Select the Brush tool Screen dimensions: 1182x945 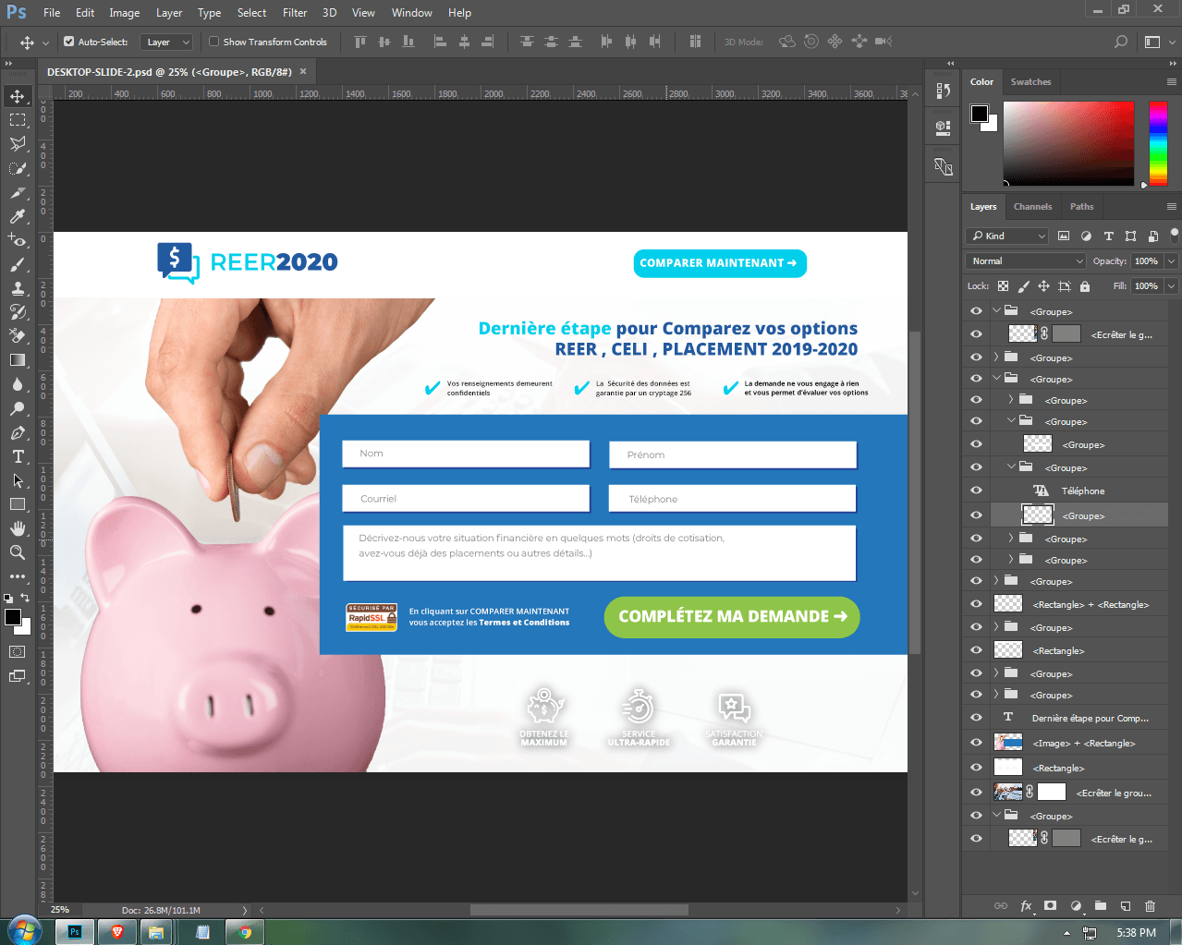tap(18, 264)
